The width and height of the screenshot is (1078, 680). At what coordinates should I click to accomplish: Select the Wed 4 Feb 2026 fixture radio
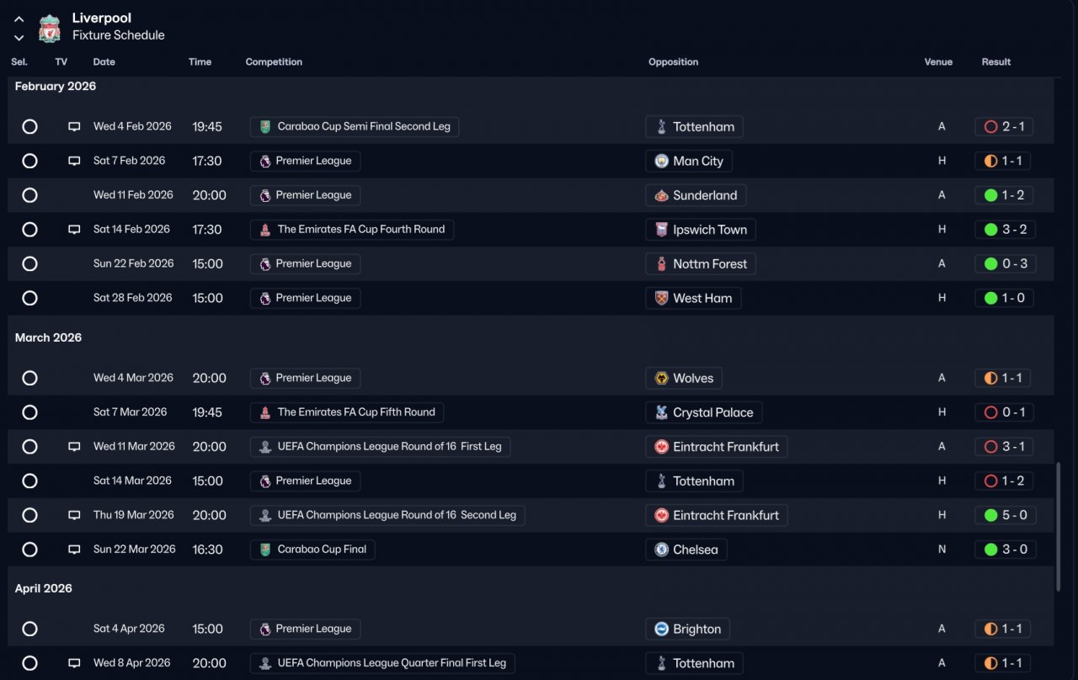(x=29, y=127)
